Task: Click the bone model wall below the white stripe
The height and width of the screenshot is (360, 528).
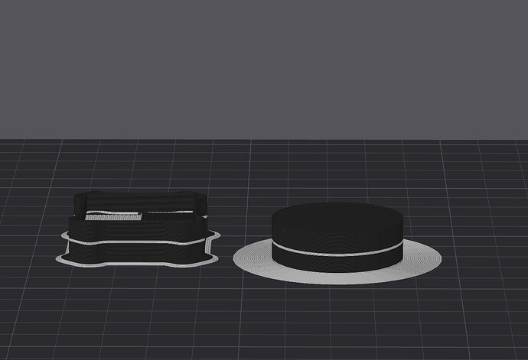Action: 136,253
